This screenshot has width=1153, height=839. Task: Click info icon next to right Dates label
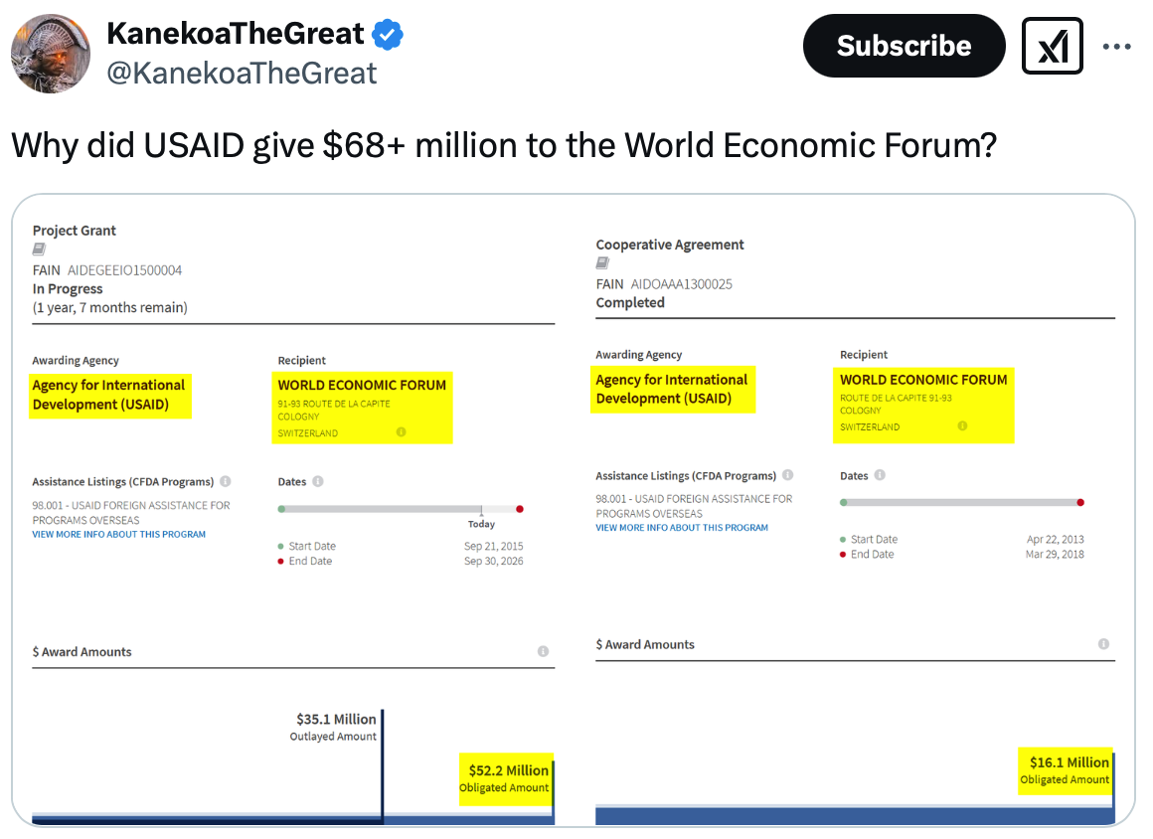pyautogui.click(x=880, y=475)
